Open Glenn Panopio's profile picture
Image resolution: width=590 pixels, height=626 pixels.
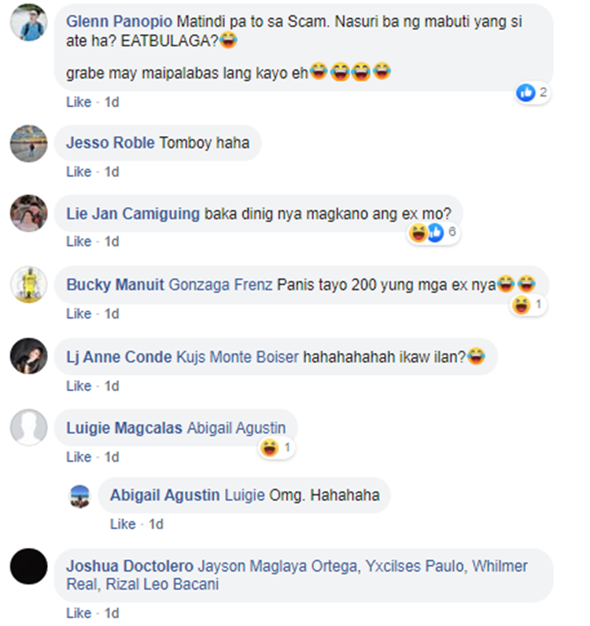click(29, 22)
